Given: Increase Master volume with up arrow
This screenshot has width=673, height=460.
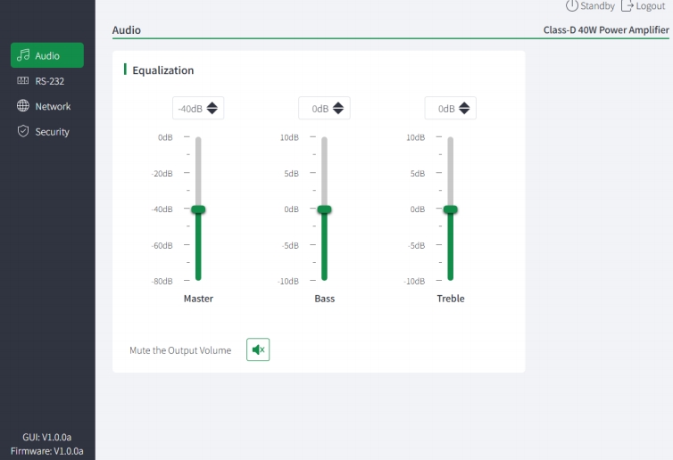Looking at the screenshot, I should 212,104.
